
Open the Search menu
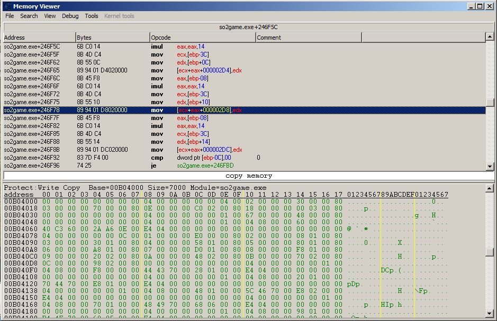pyautogui.click(x=29, y=16)
